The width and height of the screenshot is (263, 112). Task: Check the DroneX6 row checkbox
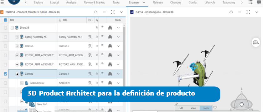5,28
